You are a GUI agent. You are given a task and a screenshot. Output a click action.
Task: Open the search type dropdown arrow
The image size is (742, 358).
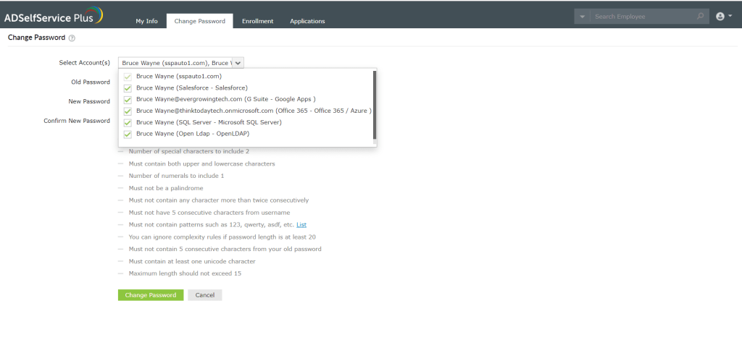[583, 16]
